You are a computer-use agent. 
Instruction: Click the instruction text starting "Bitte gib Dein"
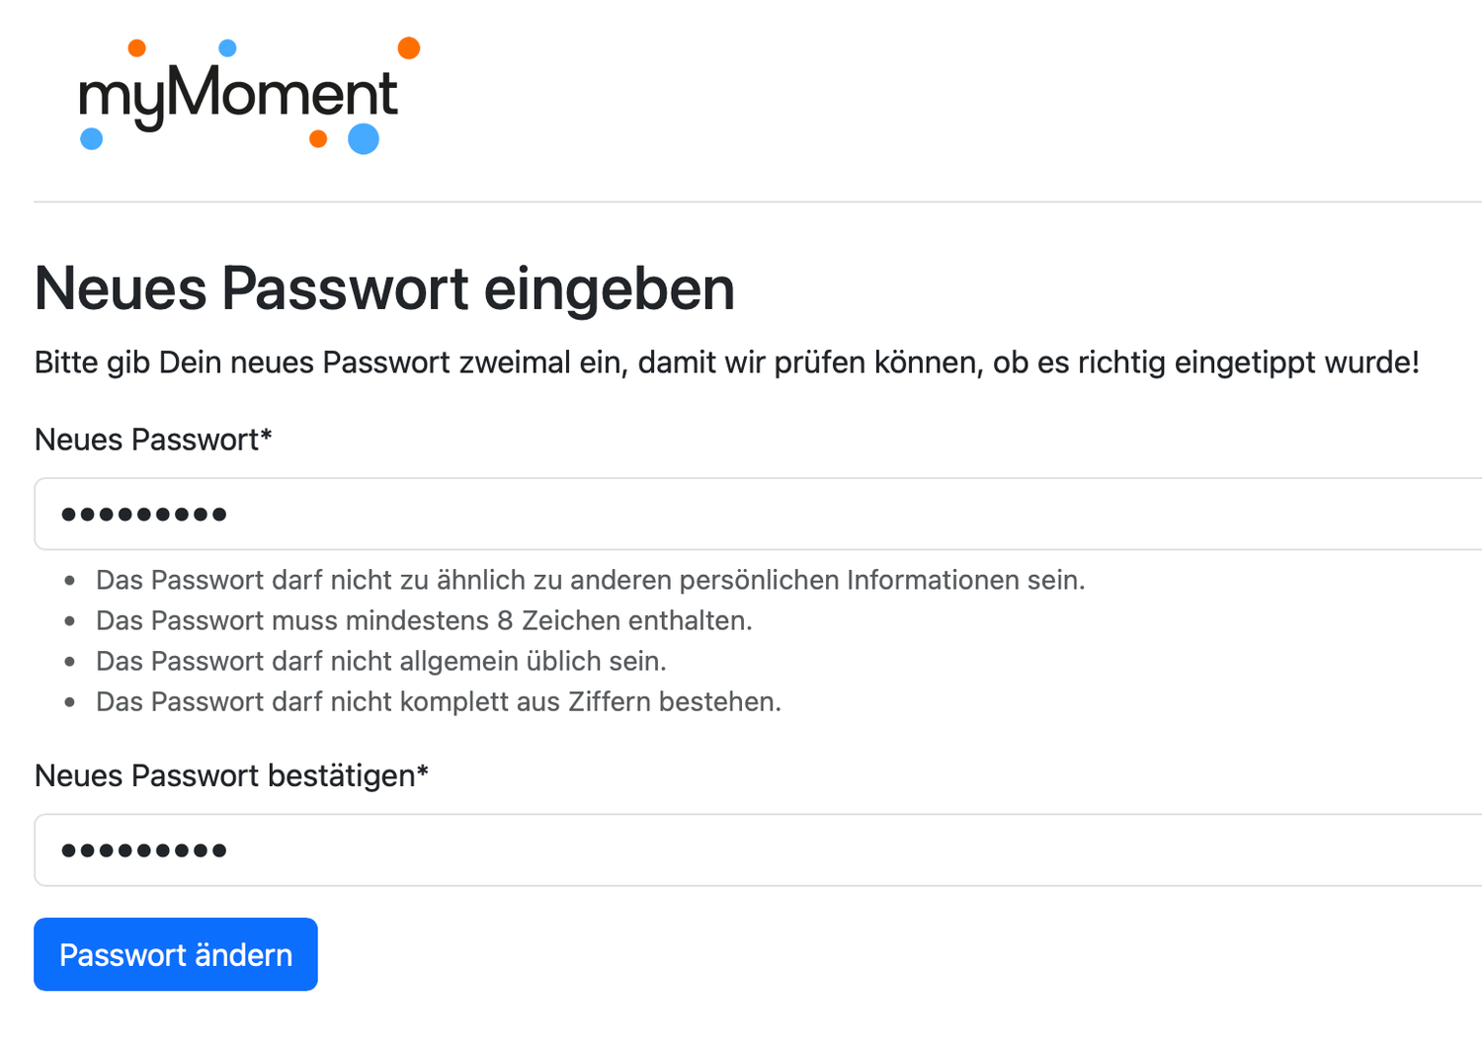tap(726, 363)
